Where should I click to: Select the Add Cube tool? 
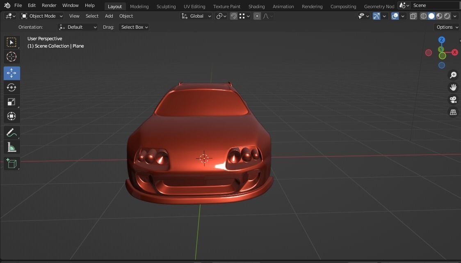point(12,163)
